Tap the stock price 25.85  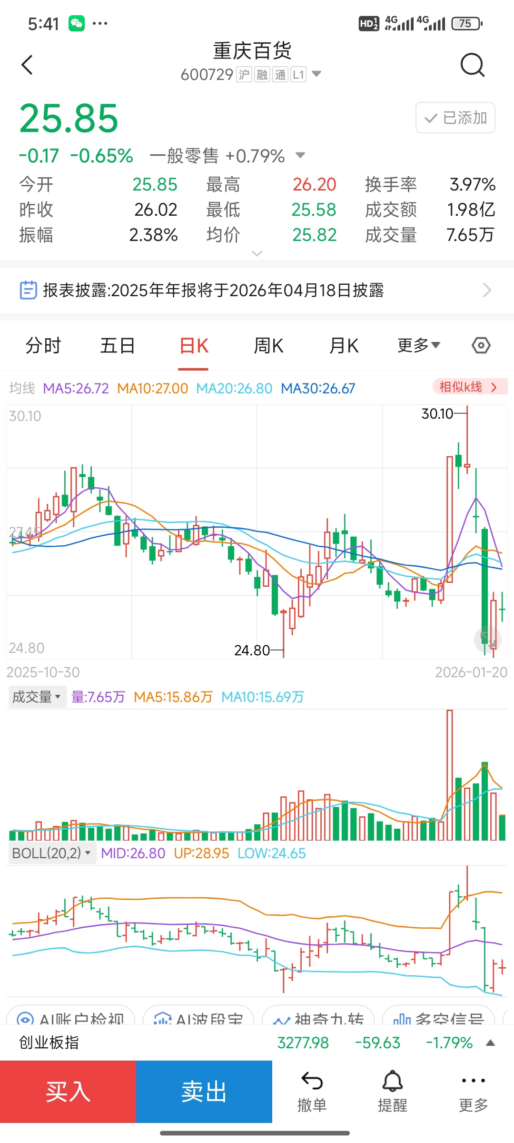(x=69, y=119)
